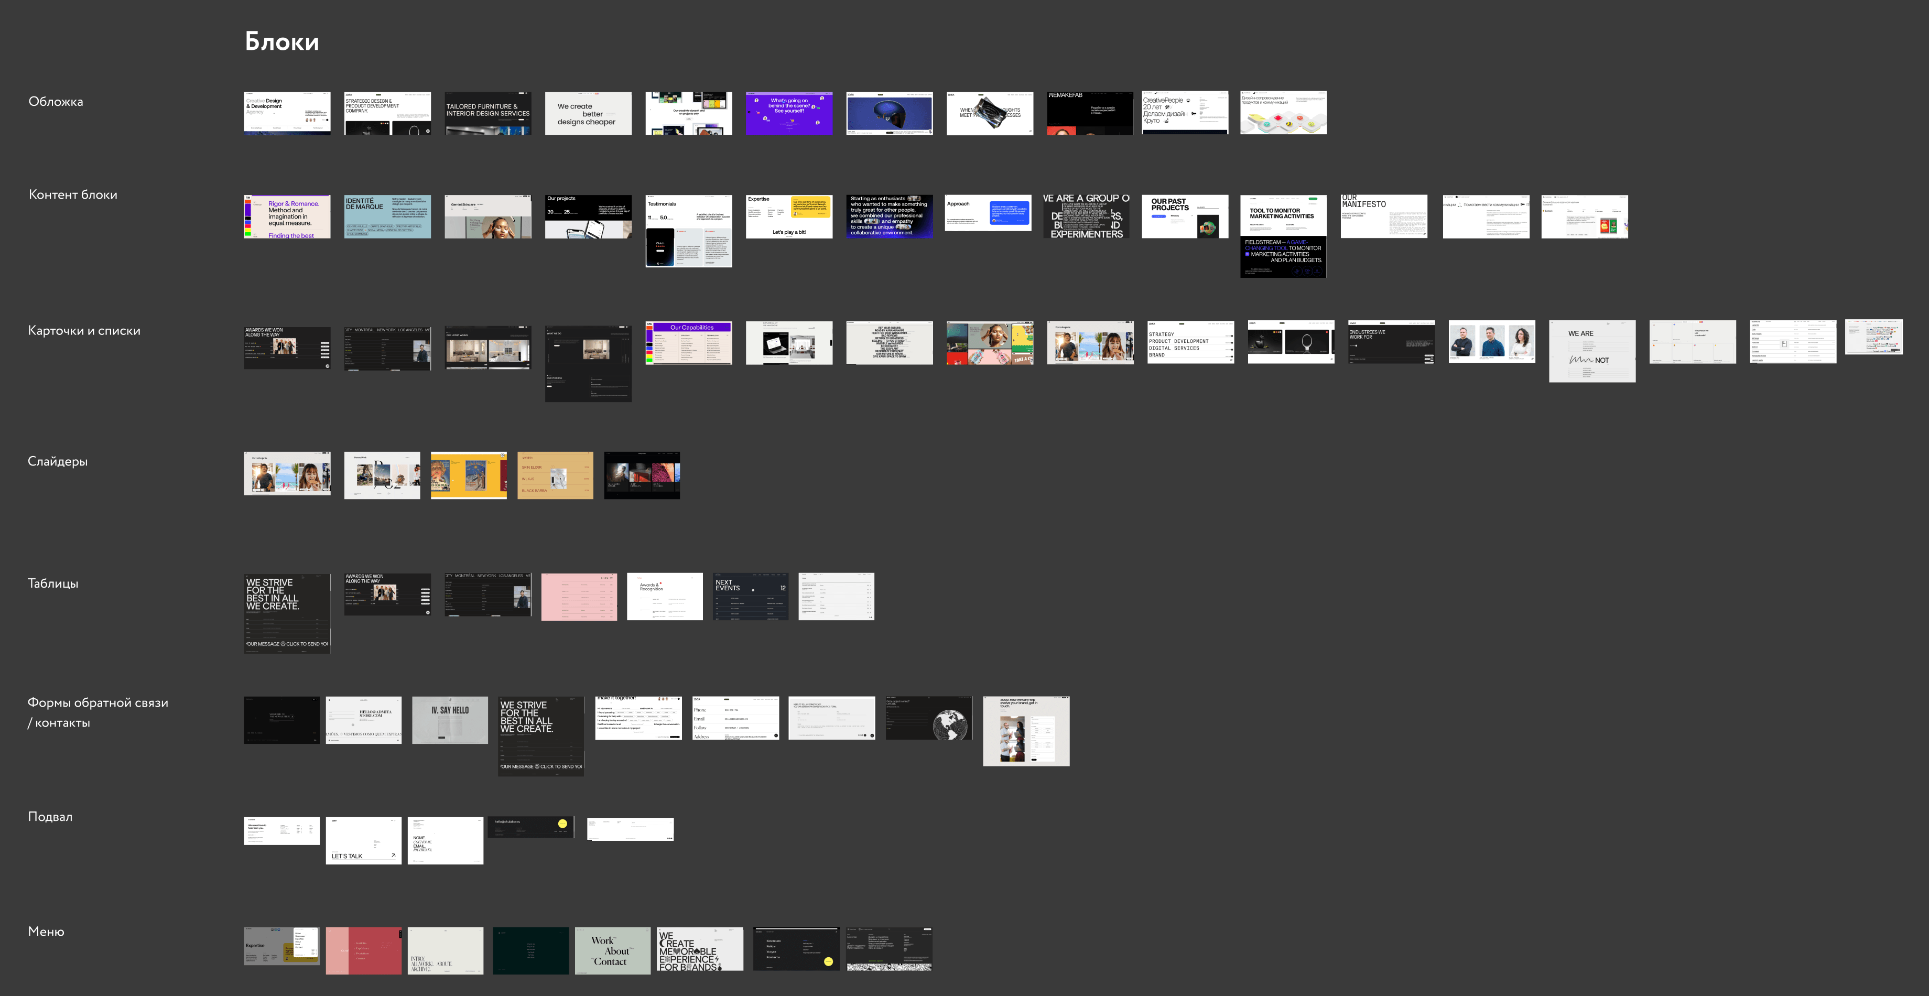Open the 'Rigor & Romance' content block
The image size is (1929, 996).
287,216
